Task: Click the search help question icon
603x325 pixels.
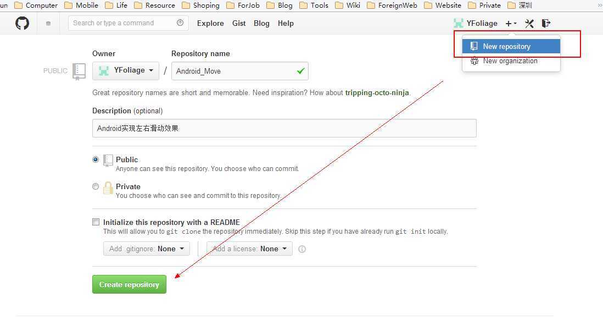Action: click(x=180, y=23)
